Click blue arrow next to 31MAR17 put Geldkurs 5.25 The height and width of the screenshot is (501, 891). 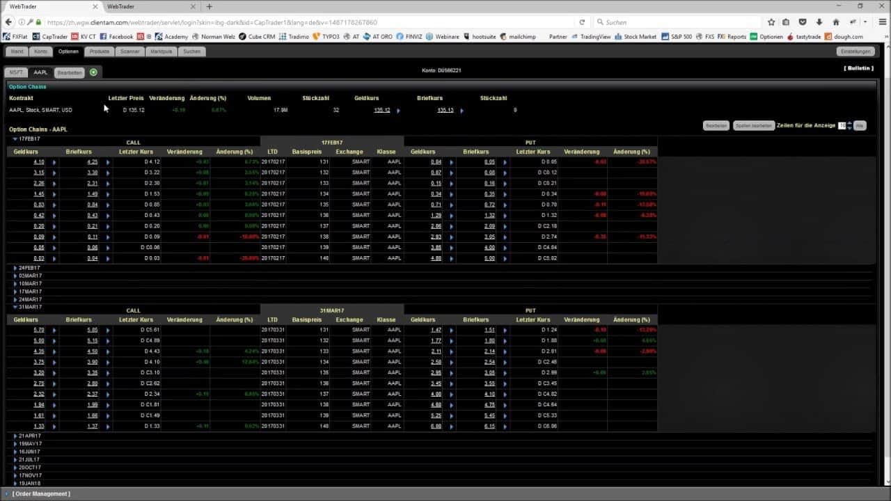click(451, 416)
